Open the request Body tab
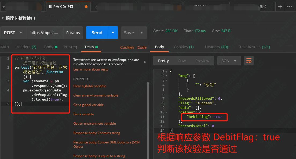Viewport: 296px width, 159px height. 51,47
